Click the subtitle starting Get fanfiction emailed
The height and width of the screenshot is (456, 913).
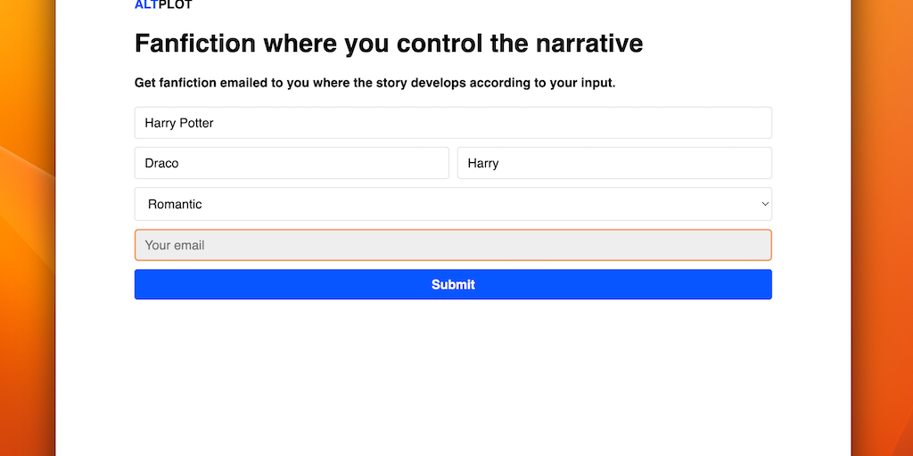(223, 83)
